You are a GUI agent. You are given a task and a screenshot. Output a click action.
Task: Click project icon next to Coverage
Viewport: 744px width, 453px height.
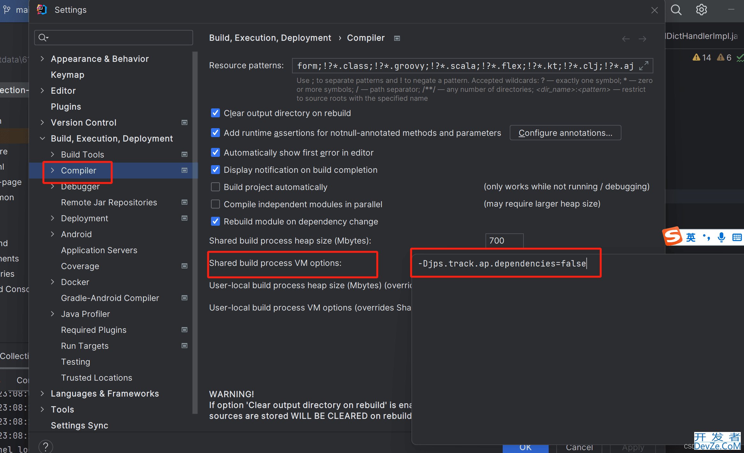click(x=184, y=266)
